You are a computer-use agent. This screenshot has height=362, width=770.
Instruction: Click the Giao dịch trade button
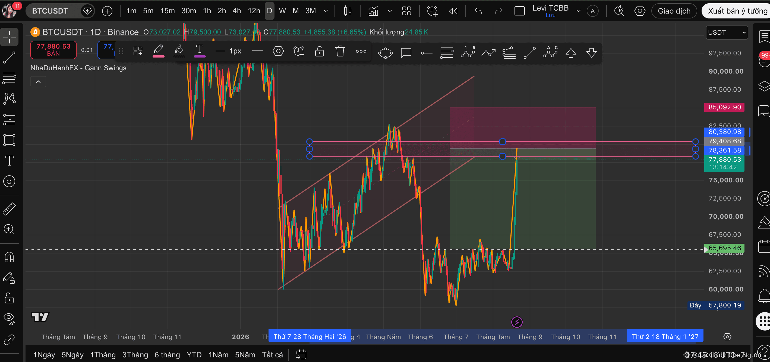click(x=674, y=11)
